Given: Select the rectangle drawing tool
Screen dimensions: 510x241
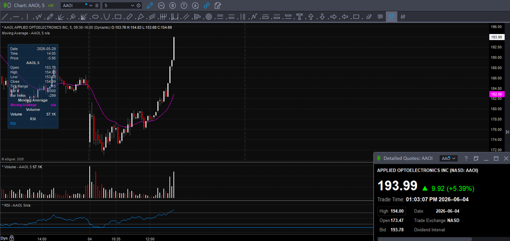Looking at the screenshot, I should coord(118,17).
